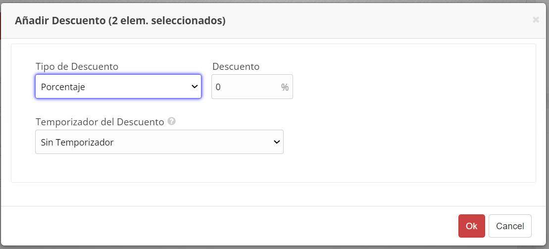
Task: Click the 0 value inside the Descuento field
Action: coord(218,87)
